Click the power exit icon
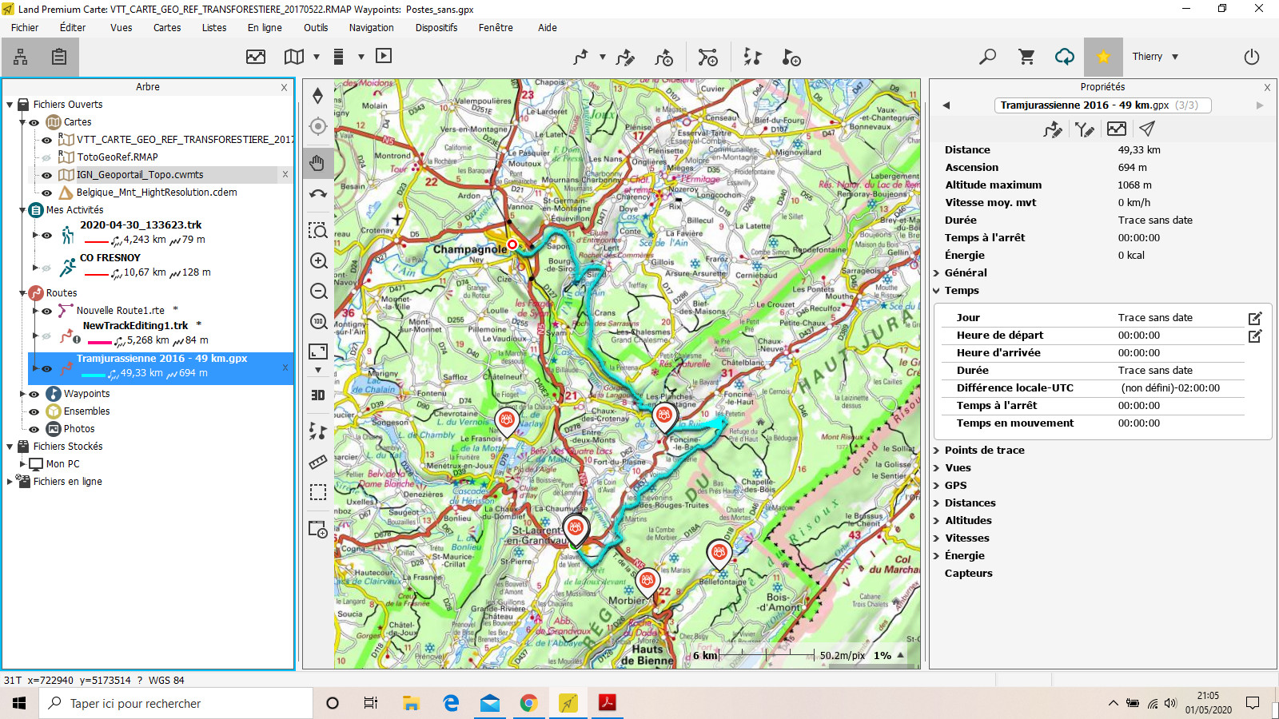The image size is (1279, 719). tap(1252, 57)
